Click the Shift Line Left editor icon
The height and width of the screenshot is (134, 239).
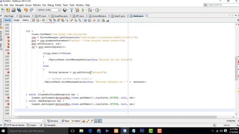tap(85, 20)
